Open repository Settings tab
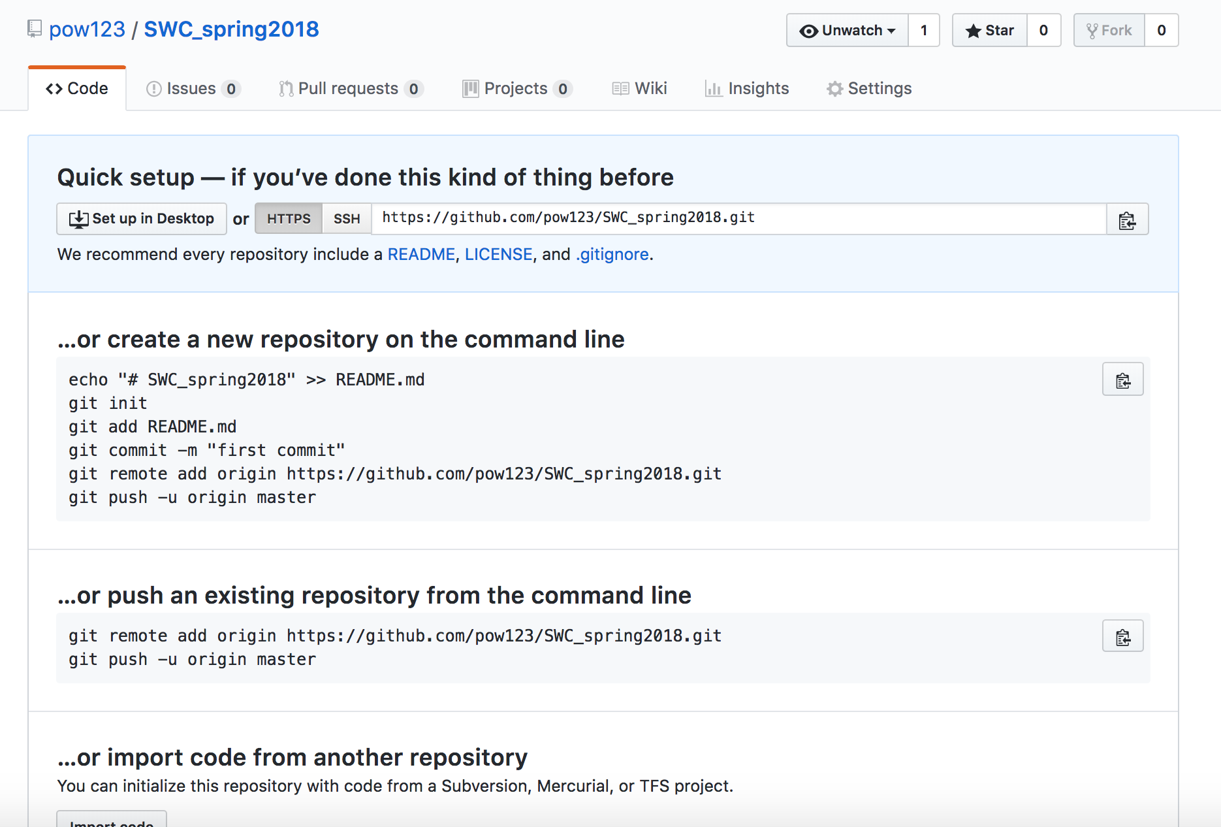Image resolution: width=1221 pixels, height=827 pixels. pyautogui.click(x=869, y=88)
